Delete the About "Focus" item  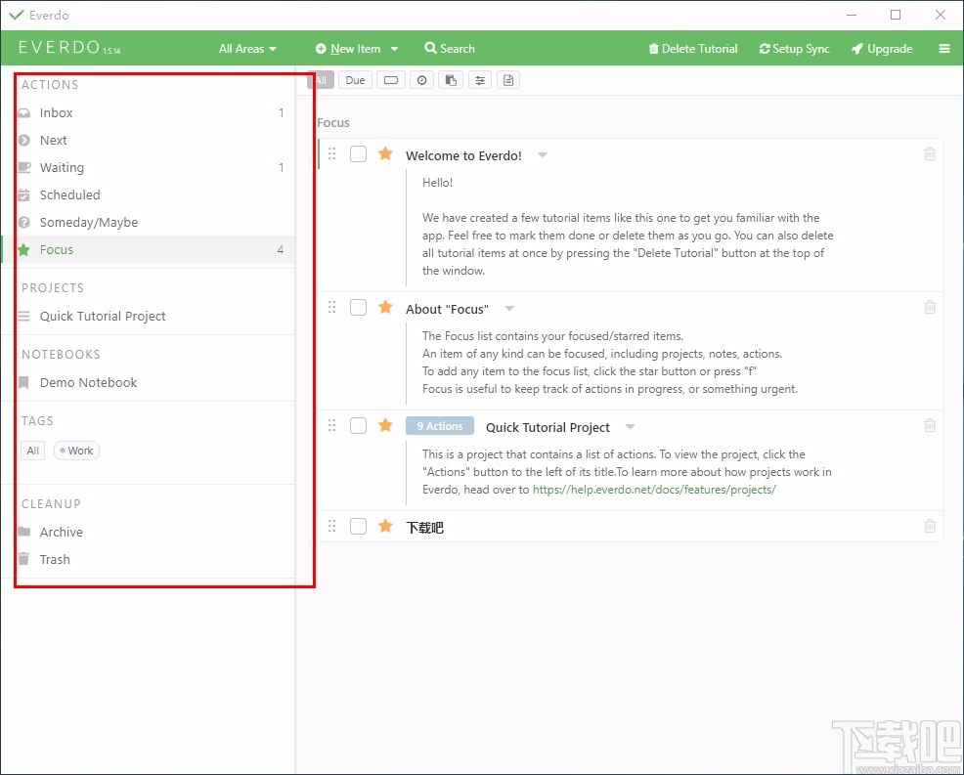pyautogui.click(x=930, y=307)
